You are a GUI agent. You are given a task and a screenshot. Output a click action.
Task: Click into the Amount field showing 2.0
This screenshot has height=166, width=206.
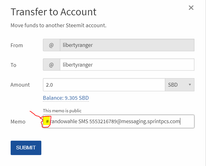point(104,85)
